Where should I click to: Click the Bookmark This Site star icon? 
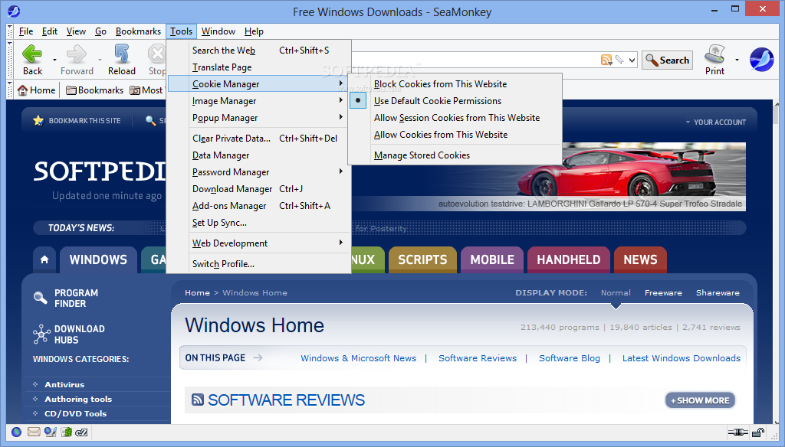(x=38, y=120)
